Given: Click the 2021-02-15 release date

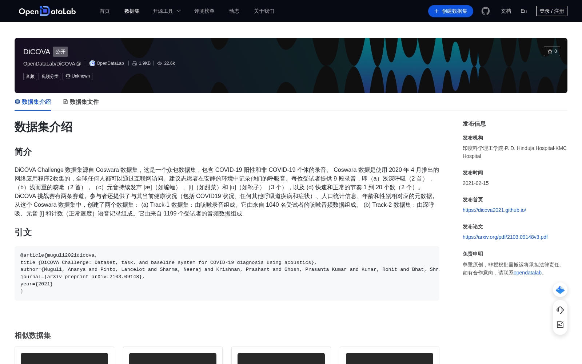Looking at the screenshot, I should click(476, 183).
